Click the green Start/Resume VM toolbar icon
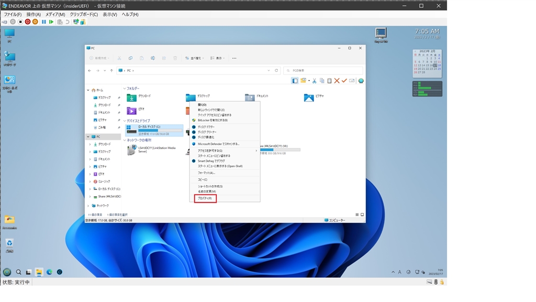Image resolution: width=536 pixels, height=302 pixels. pos(51,22)
